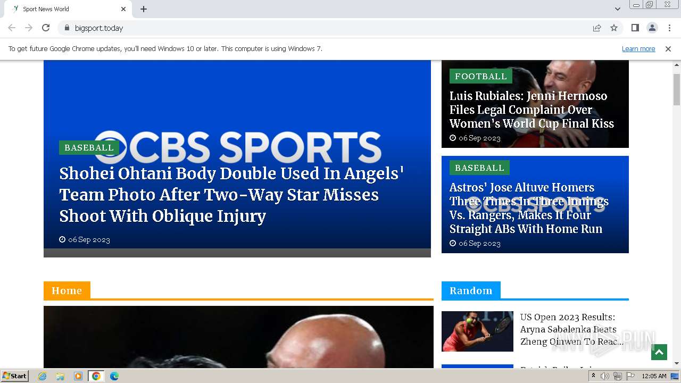Expand the tab search chevron

[618, 9]
